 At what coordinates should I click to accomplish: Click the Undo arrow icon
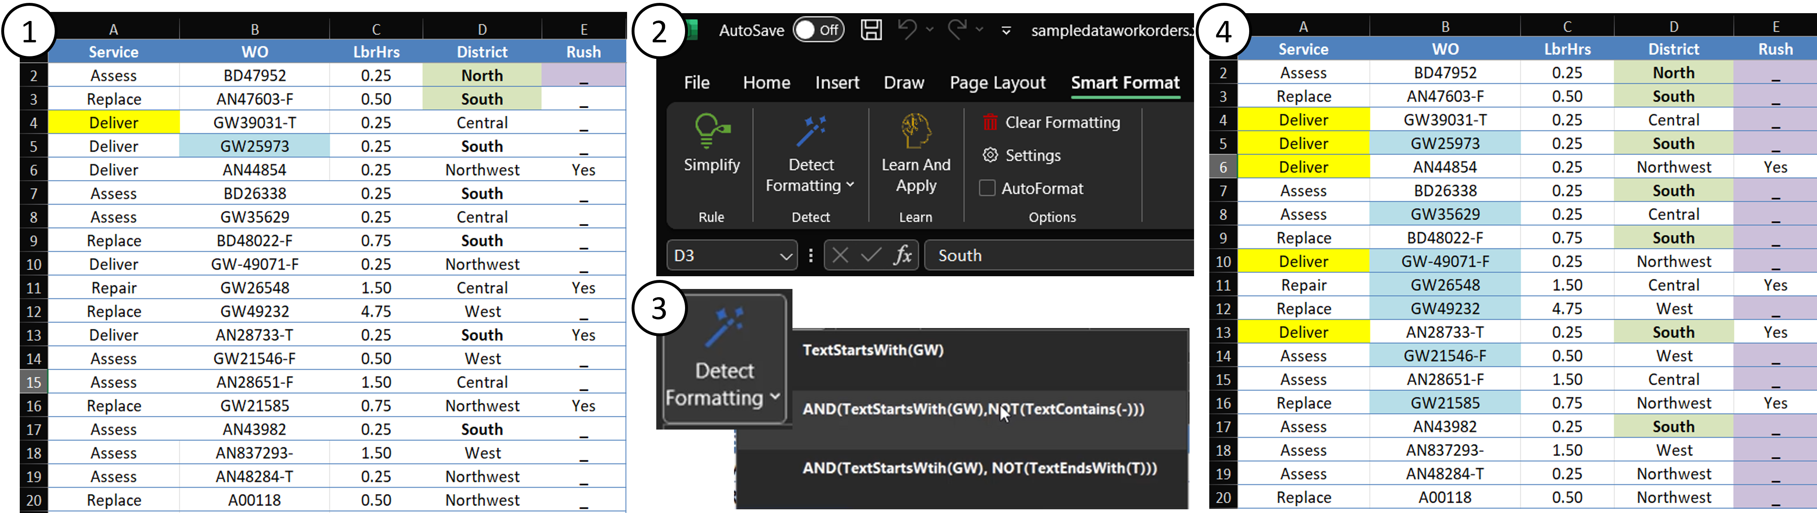[907, 29]
